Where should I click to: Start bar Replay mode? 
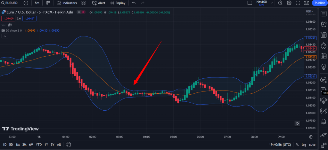click(x=118, y=3)
